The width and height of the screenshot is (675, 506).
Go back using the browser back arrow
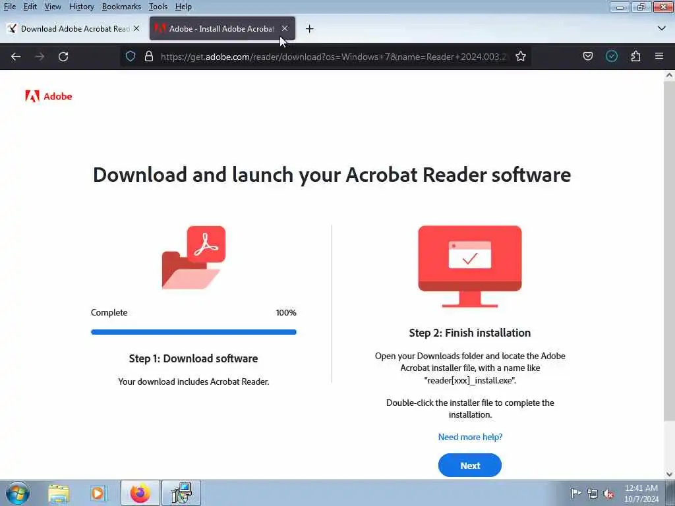point(16,57)
